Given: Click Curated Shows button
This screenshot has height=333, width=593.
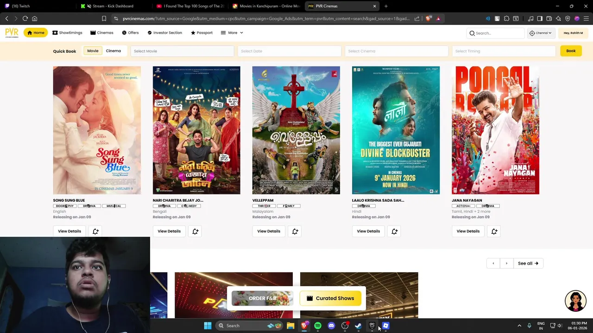Looking at the screenshot, I should click(x=330, y=298).
